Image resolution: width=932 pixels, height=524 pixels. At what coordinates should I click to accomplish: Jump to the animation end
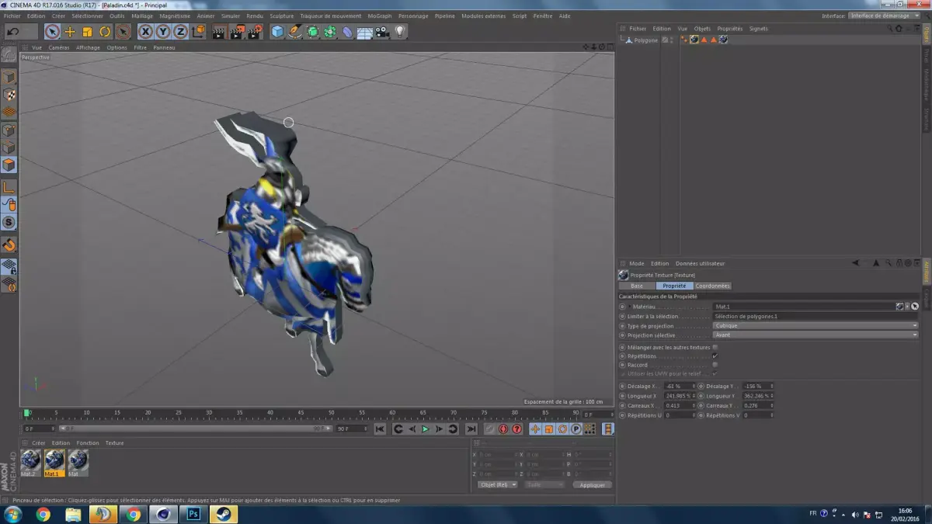(x=471, y=429)
